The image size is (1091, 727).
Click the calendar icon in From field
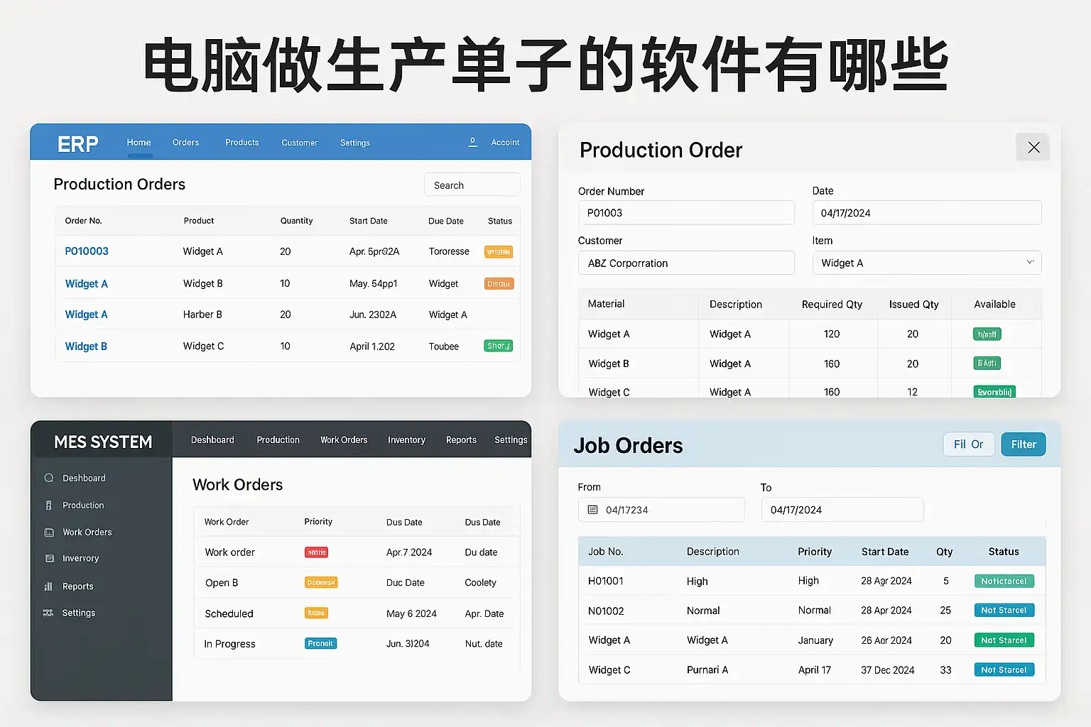coord(593,510)
